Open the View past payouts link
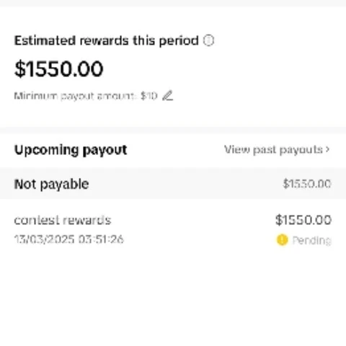This screenshot has width=346, height=346. (x=277, y=150)
